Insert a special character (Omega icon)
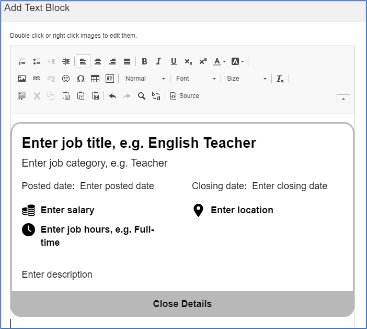Screen dimensions: 367x329 click(x=81, y=79)
